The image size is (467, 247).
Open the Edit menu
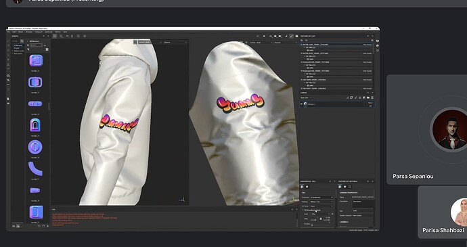[14, 32]
